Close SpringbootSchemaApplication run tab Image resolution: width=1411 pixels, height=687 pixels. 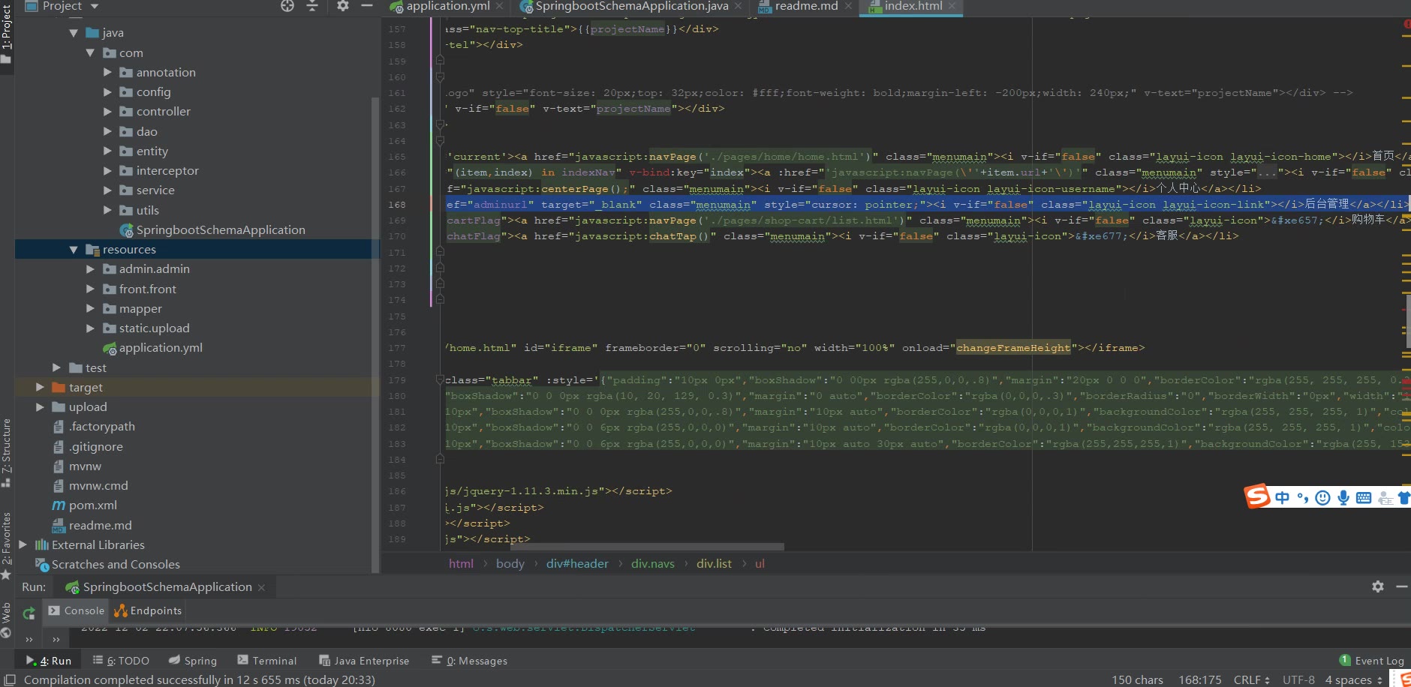[261, 587]
